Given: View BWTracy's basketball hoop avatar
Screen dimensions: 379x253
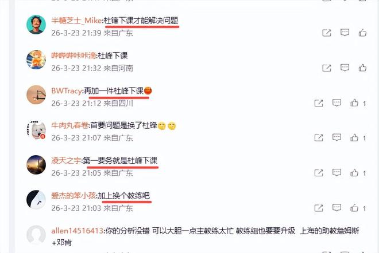Looking at the screenshot, I should (x=36, y=94).
